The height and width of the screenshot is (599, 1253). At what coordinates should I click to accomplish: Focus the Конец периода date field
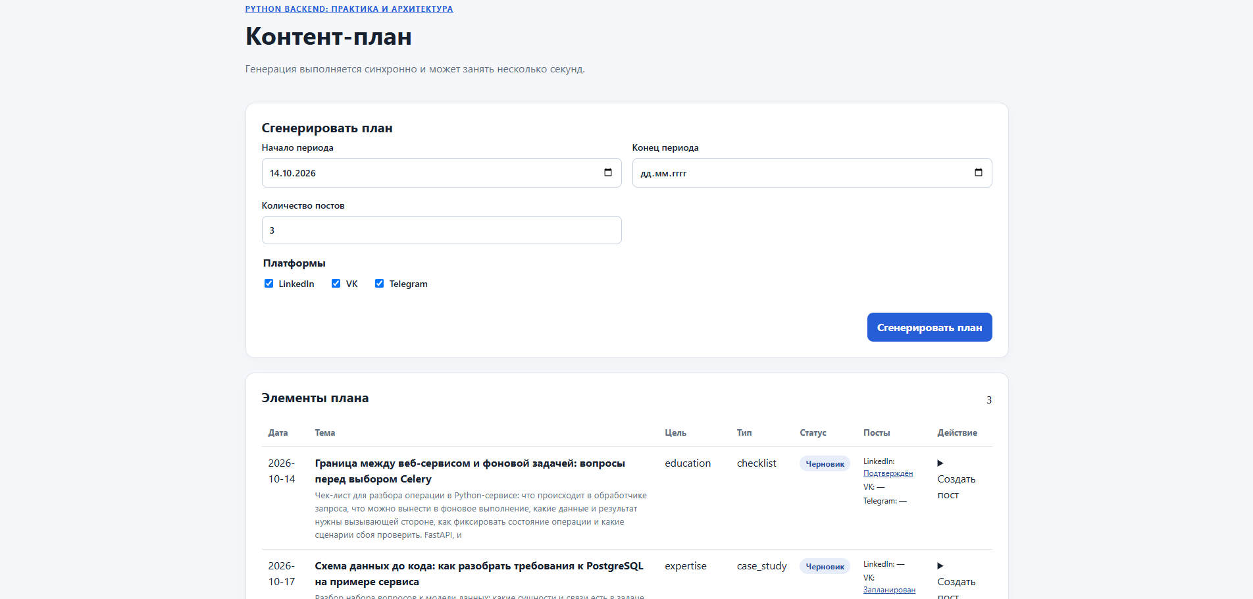tap(812, 173)
